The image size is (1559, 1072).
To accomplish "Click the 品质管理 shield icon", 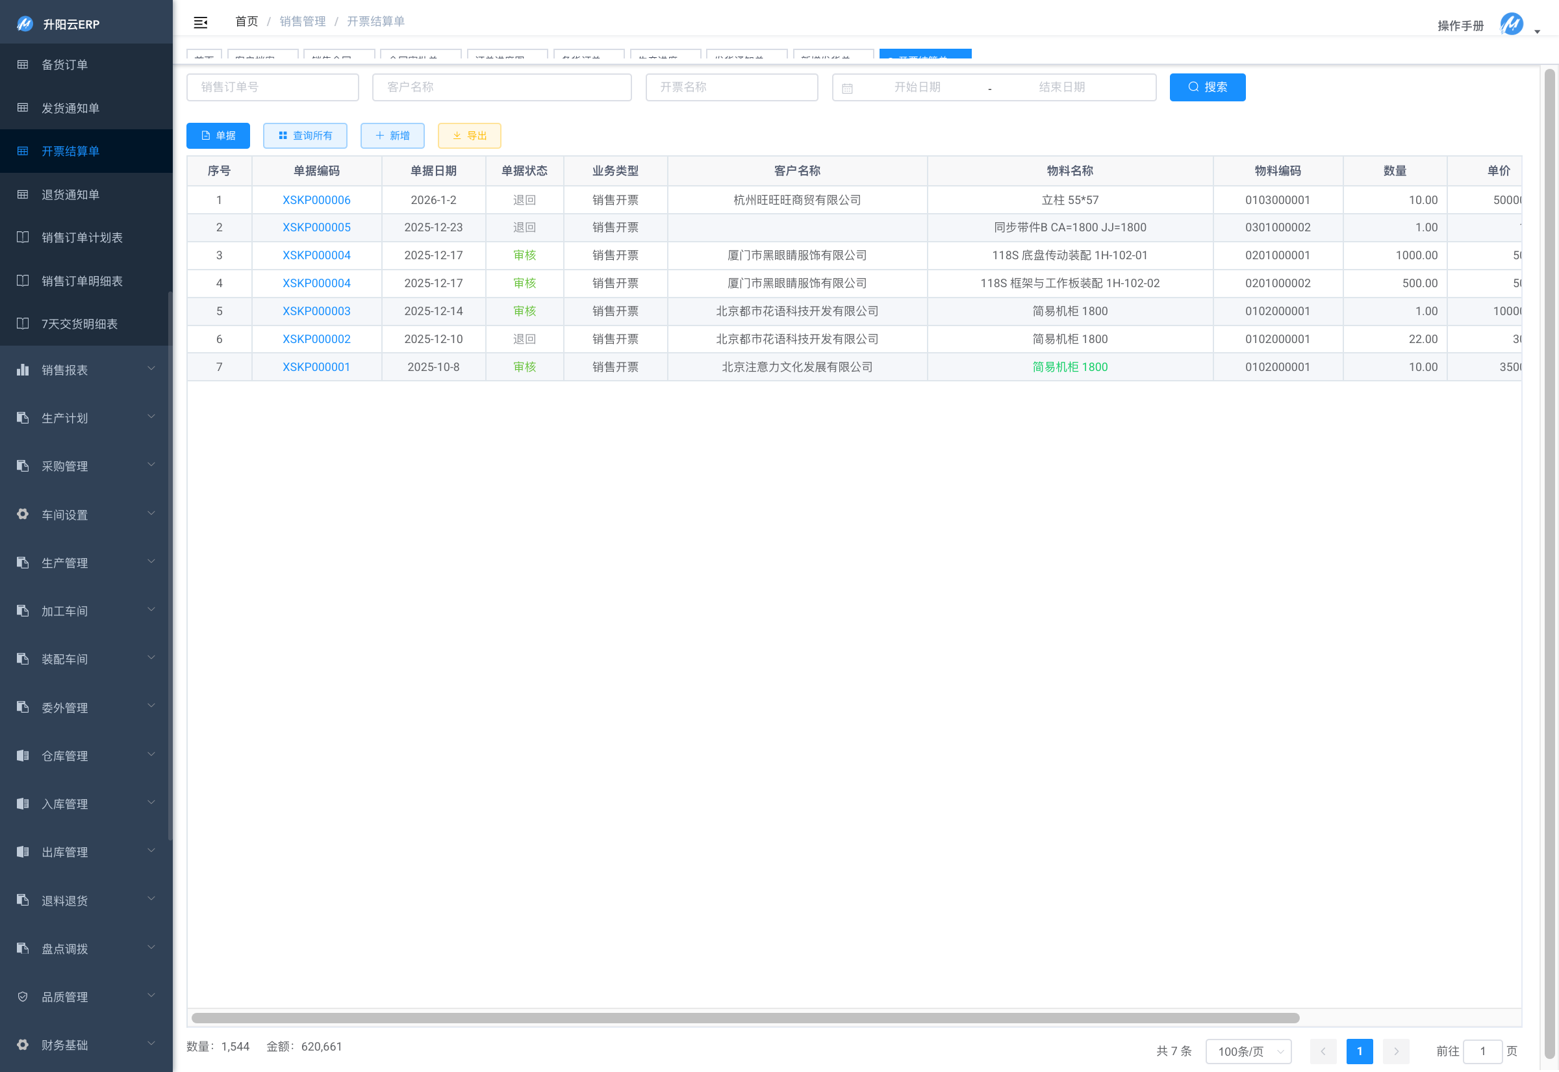I will [x=23, y=996].
